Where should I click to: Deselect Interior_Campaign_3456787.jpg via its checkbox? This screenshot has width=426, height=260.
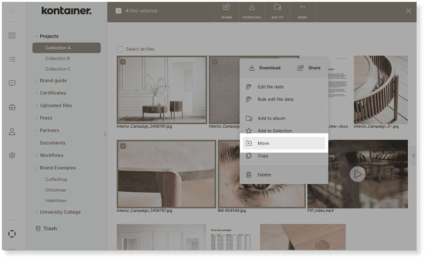pyautogui.click(x=124, y=146)
